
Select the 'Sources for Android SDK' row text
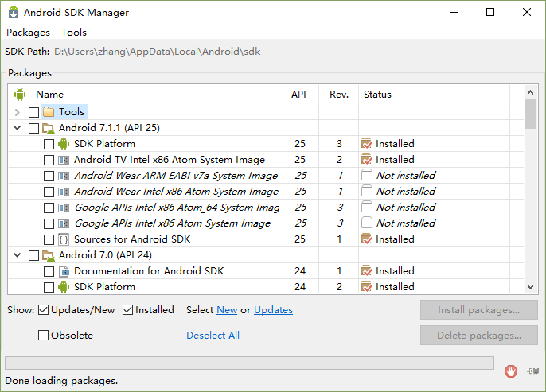132,239
